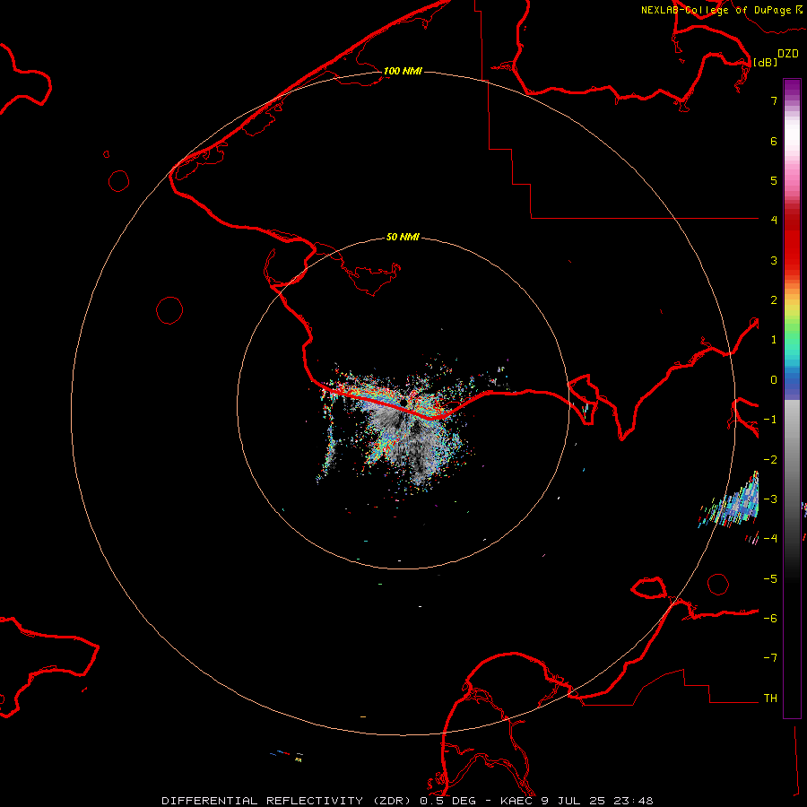Click the 'KAEC' radar site identifier in caption
807x807 pixels.
[x=516, y=801]
